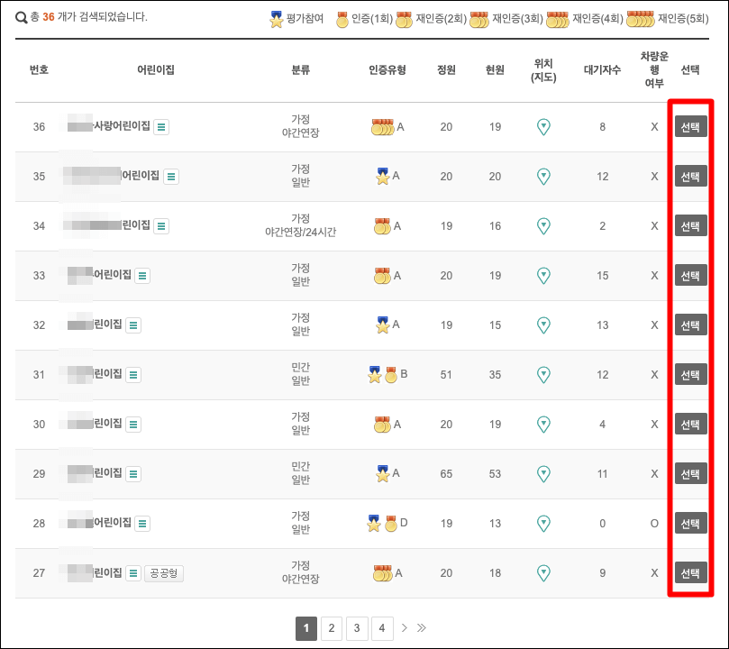
Task: Open details list icon for row 29
Action: tap(133, 474)
